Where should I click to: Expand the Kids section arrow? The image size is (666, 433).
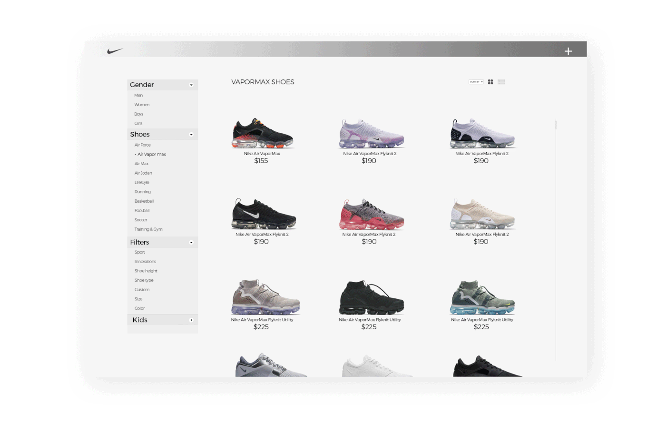[191, 320]
